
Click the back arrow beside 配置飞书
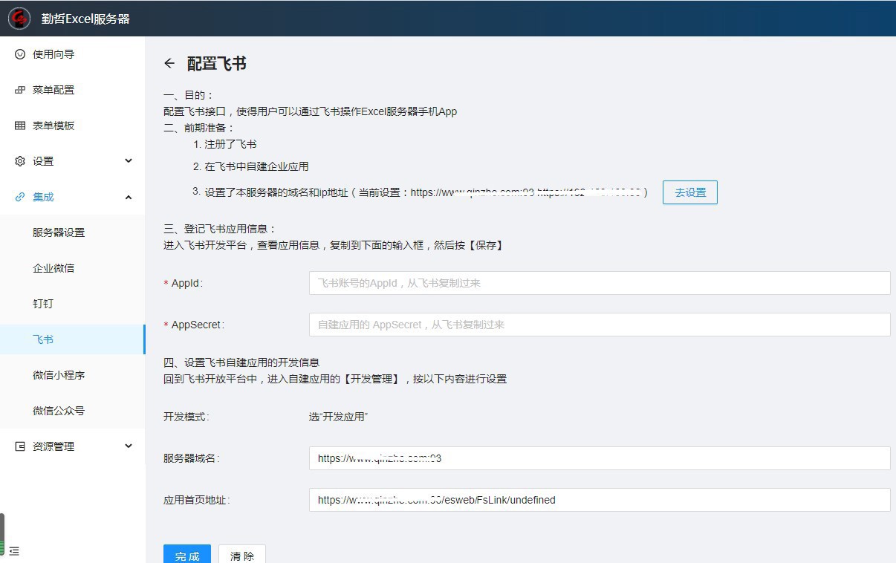tap(169, 64)
